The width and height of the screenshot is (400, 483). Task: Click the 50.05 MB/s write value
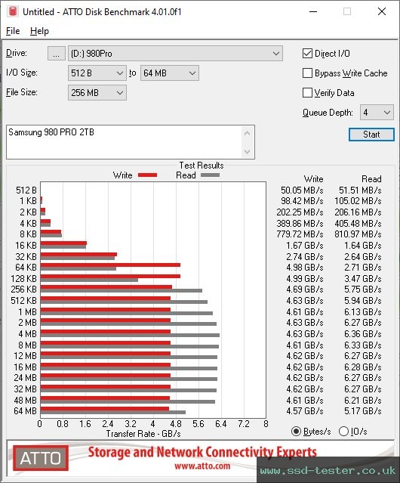(302, 190)
